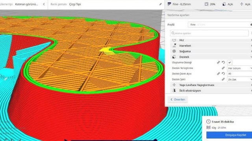Click the Dosyaya Kaydet button

229,135
